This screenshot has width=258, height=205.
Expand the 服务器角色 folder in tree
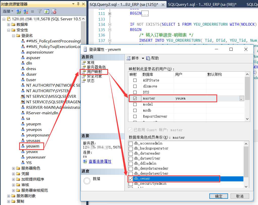[x=14, y=168]
